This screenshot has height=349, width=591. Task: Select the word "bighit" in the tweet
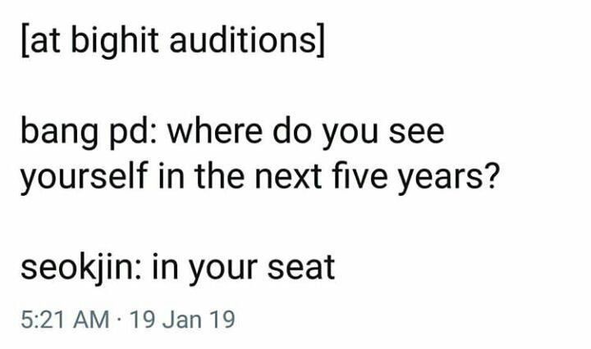point(115,40)
